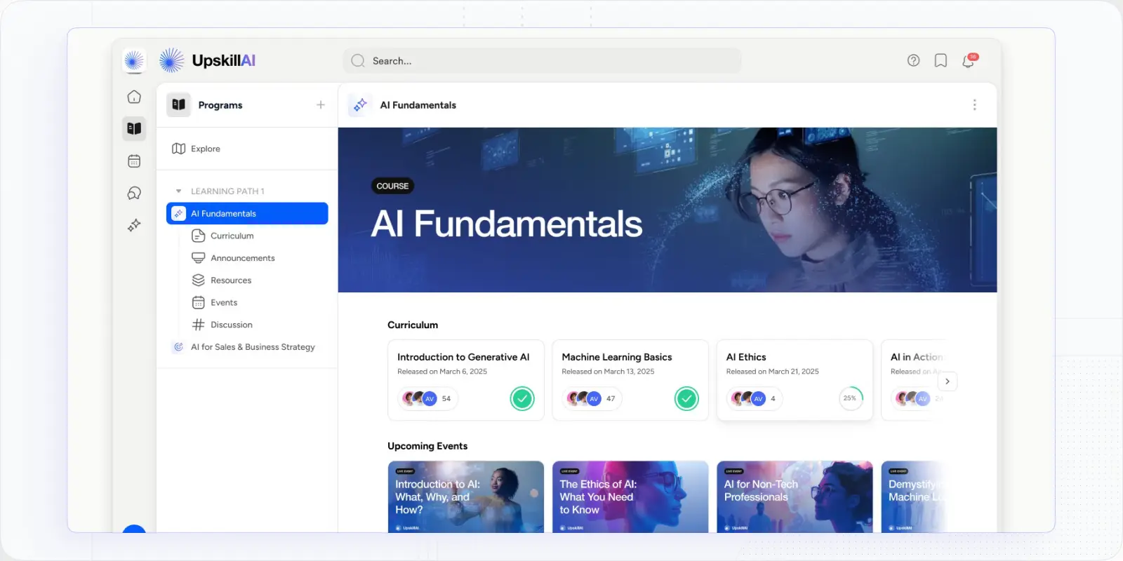Screen dimensions: 1123x561
Task: Open AI for Non-Tech Professionals event
Action: 795,496
